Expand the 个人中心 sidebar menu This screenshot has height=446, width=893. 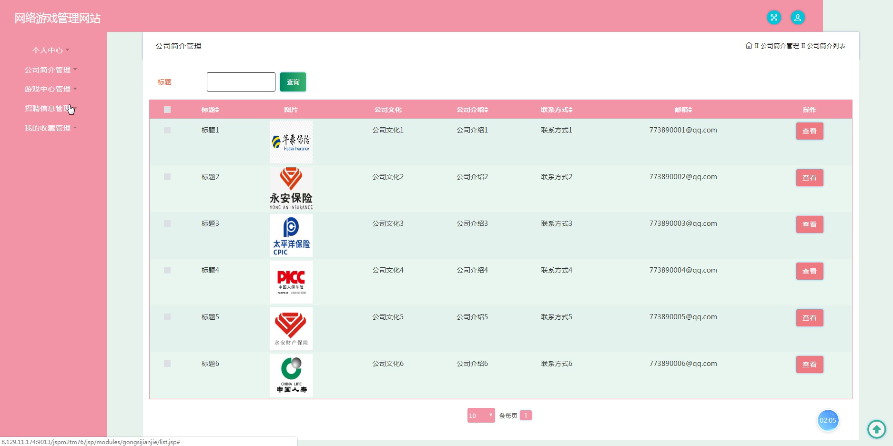tap(51, 50)
